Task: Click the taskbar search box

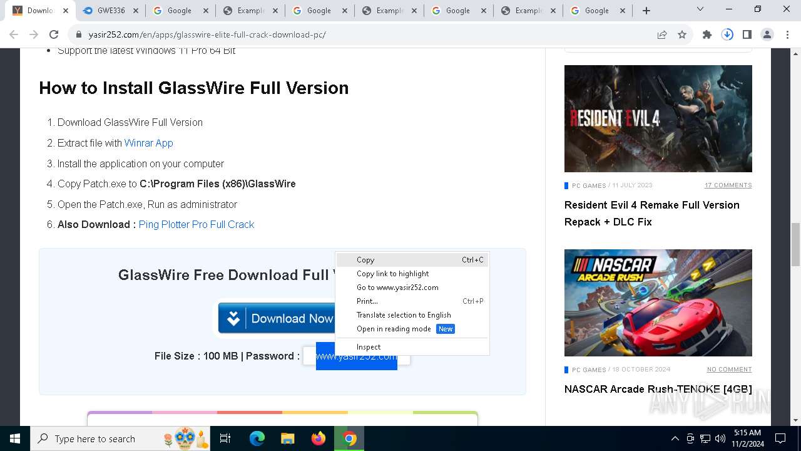Action: coord(120,438)
